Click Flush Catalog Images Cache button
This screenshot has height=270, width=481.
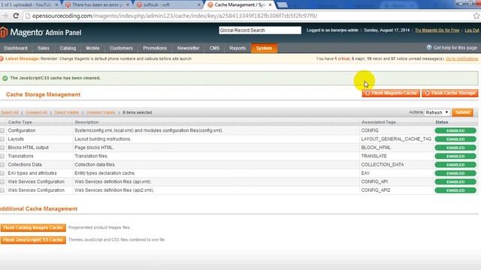[33, 228]
